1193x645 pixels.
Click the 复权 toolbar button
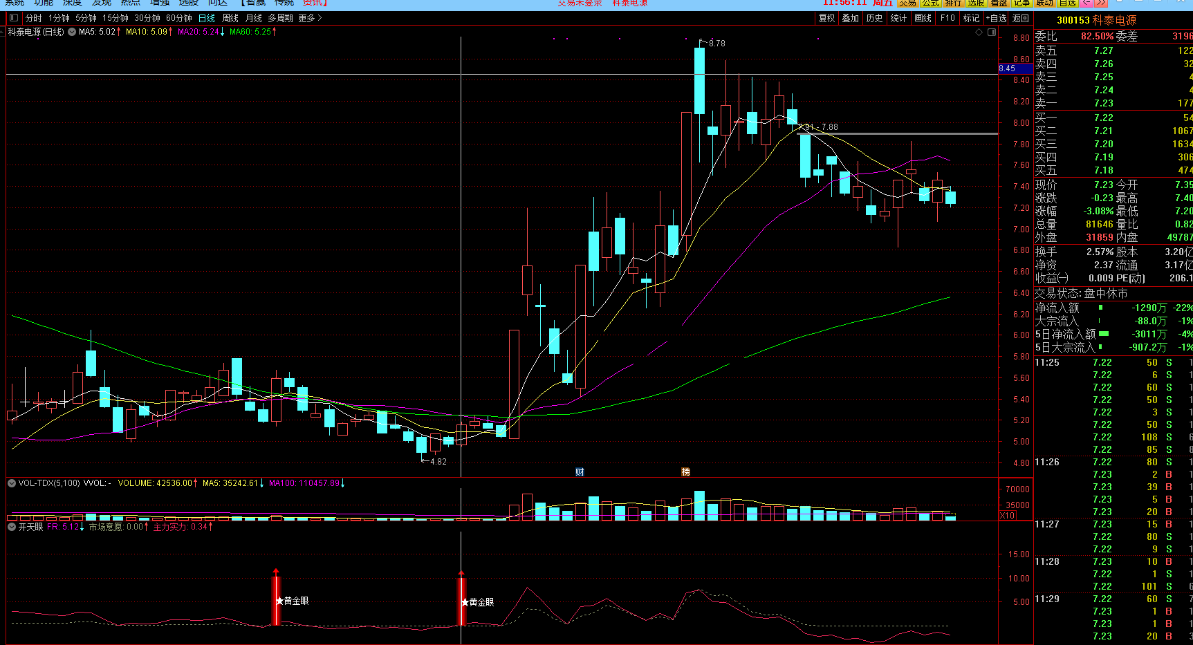point(826,18)
